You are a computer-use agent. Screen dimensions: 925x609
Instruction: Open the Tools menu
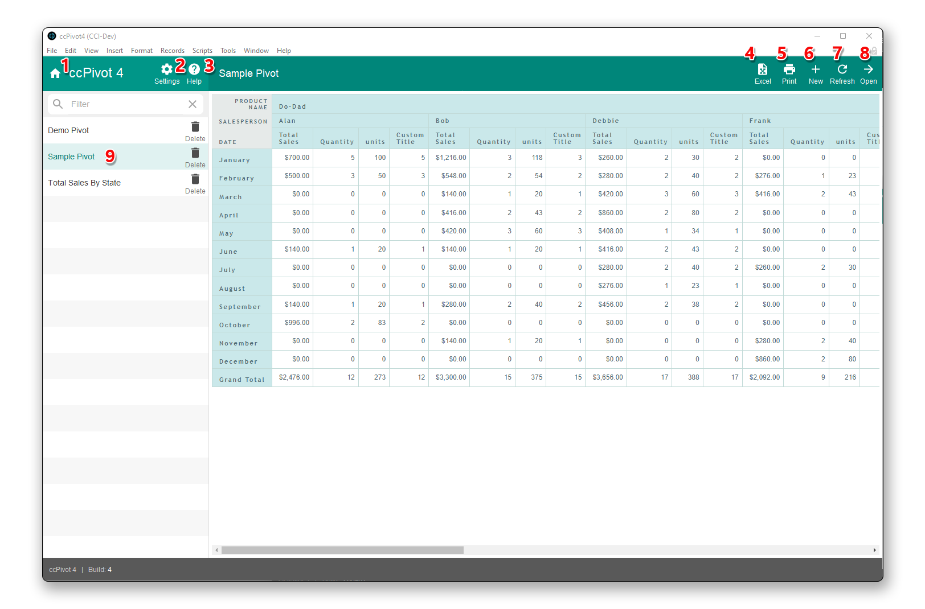pyautogui.click(x=228, y=51)
